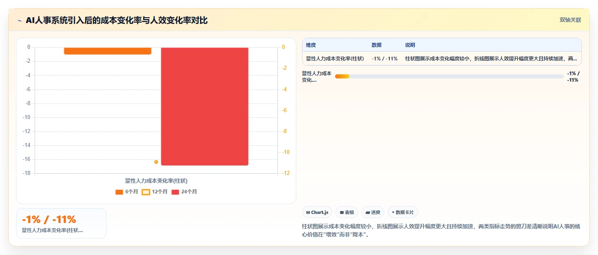Viewport: 598px width, 255px height.
Task: Select the 数据卡片 tag
Action: click(403, 212)
